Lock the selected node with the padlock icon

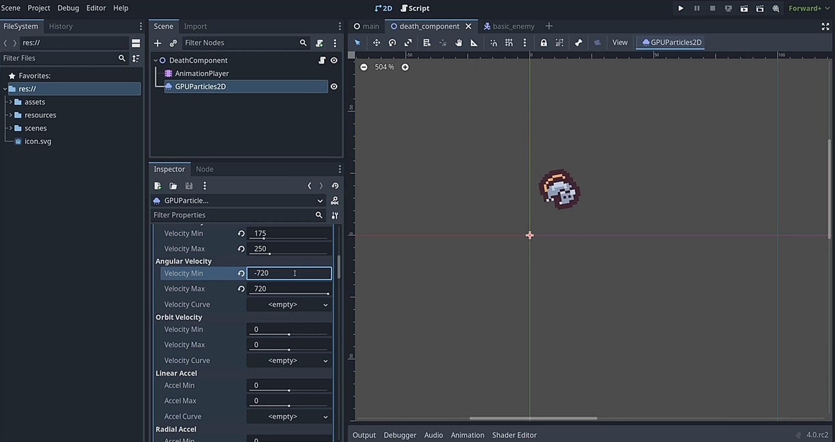click(543, 43)
